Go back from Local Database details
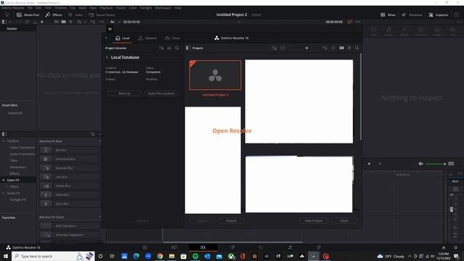This screenshot has height=261, width=464. pyautogui.click(x=107, y=57)
